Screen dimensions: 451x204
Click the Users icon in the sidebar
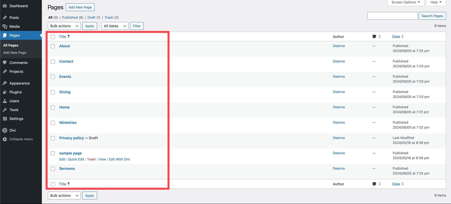(x=5, y=101)
